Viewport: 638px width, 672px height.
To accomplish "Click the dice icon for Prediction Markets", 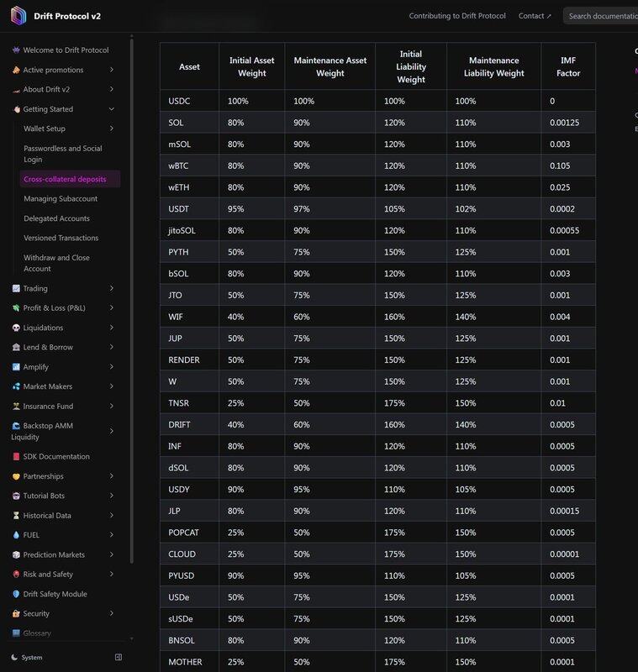I will click(16, 555).
